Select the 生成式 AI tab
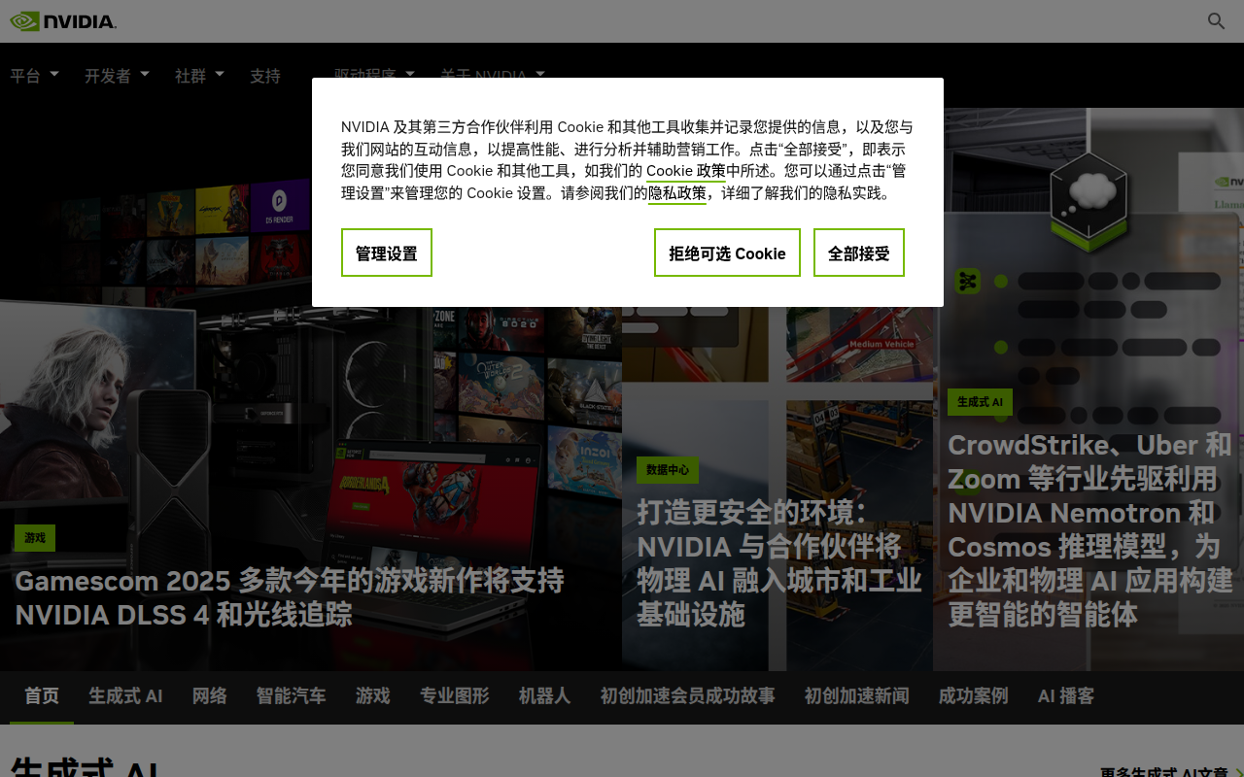 [125, 696]
